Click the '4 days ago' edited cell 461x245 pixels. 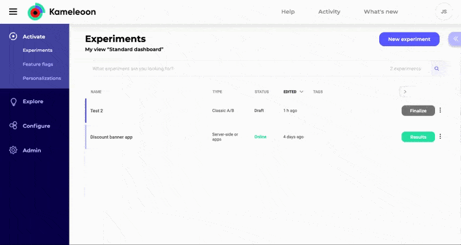coord(293,137)
